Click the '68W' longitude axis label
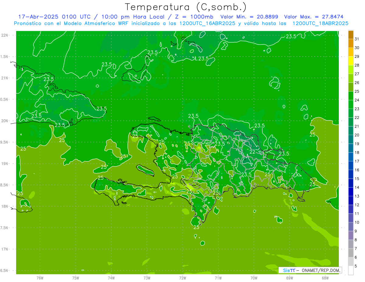 [325, 278]
